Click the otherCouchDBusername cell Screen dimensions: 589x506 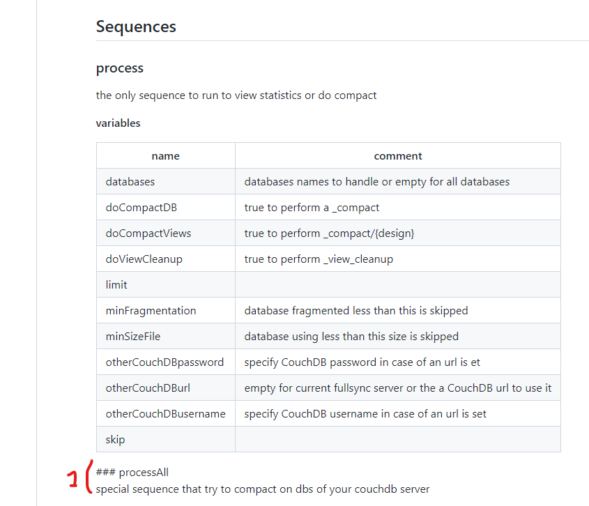coord(165,413)
